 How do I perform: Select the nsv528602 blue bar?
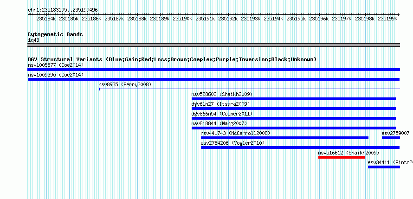pyautogui.click(x=294, y=99)
